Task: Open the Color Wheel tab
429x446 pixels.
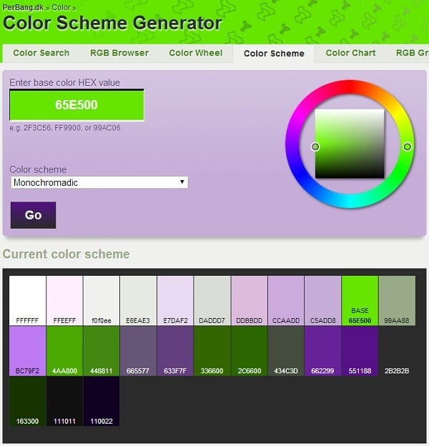Action: [x=196, y=53]
